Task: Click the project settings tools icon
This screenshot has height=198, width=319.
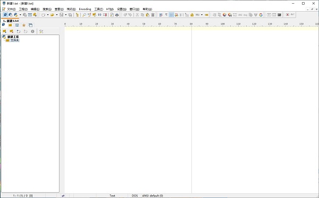Action: [x=41, y=31]
